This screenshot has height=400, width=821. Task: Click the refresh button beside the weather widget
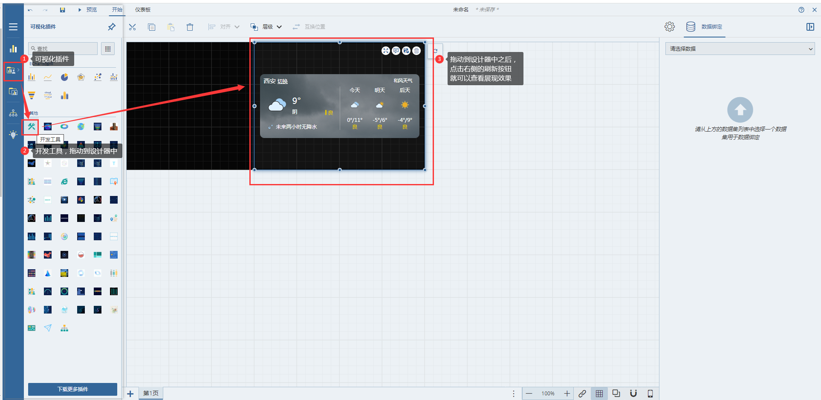[435, 51]
